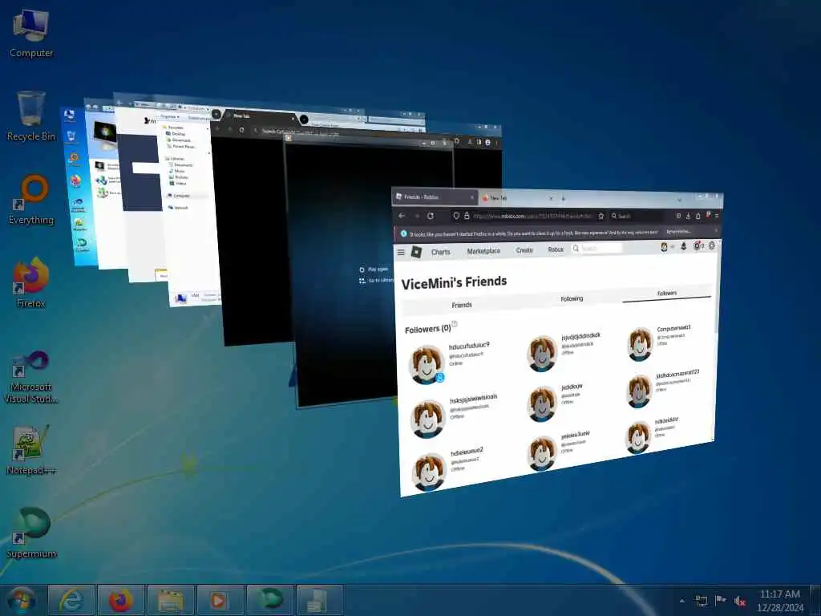Open a new Firefox tab with plus
Screen dimensions: 821x616
coord(564,199)
